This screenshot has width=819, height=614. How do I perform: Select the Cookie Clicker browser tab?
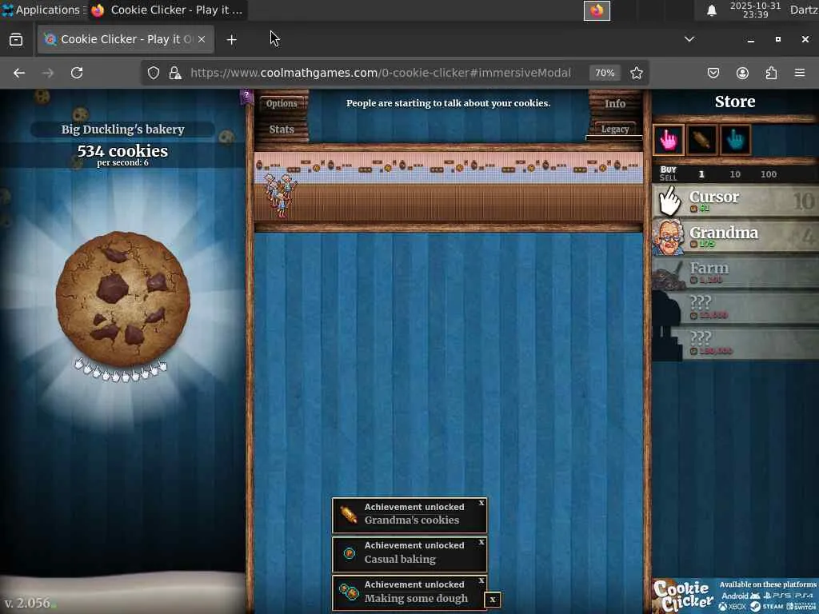coord(126,39)
